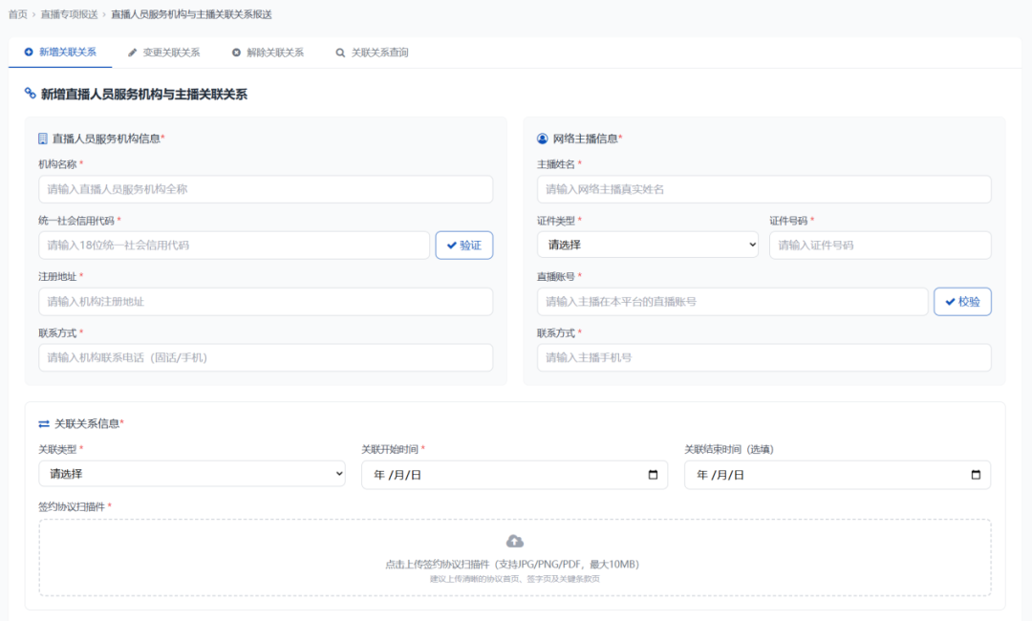This screenshot has width=1032, height=621.
Task: Click user icon next to 网络主播信息
Action: pyautogui.click(x=543, y=139)
